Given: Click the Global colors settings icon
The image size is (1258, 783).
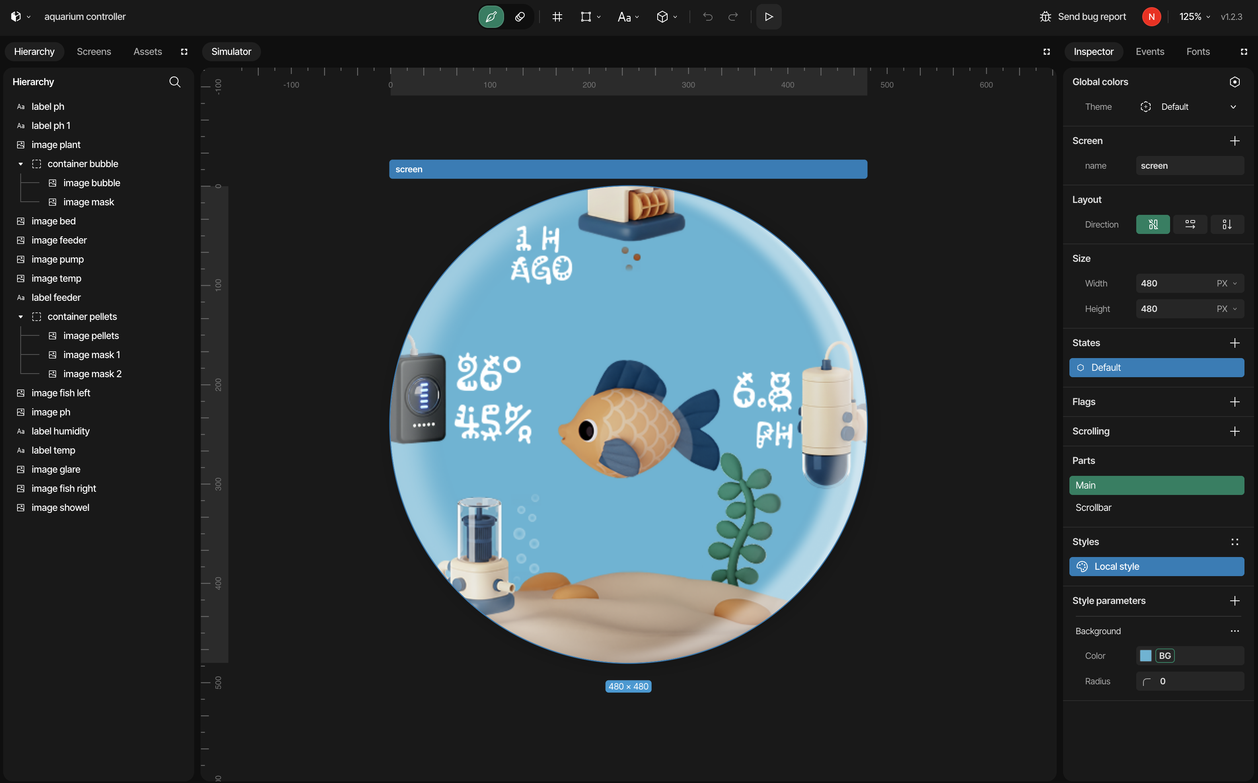Looking at the screenshot, I should (x=1234, y=82).
